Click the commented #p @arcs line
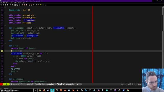164x92 pixels. coord(15,69)
